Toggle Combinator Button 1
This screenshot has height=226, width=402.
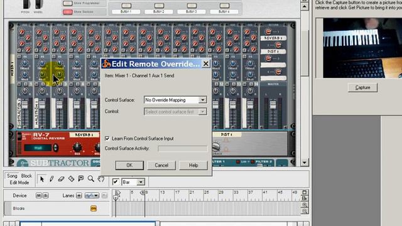[x=126, y=6]
